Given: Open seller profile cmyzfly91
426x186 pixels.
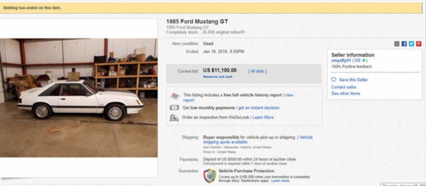Looking at the screenshot, I should (341, 61).
